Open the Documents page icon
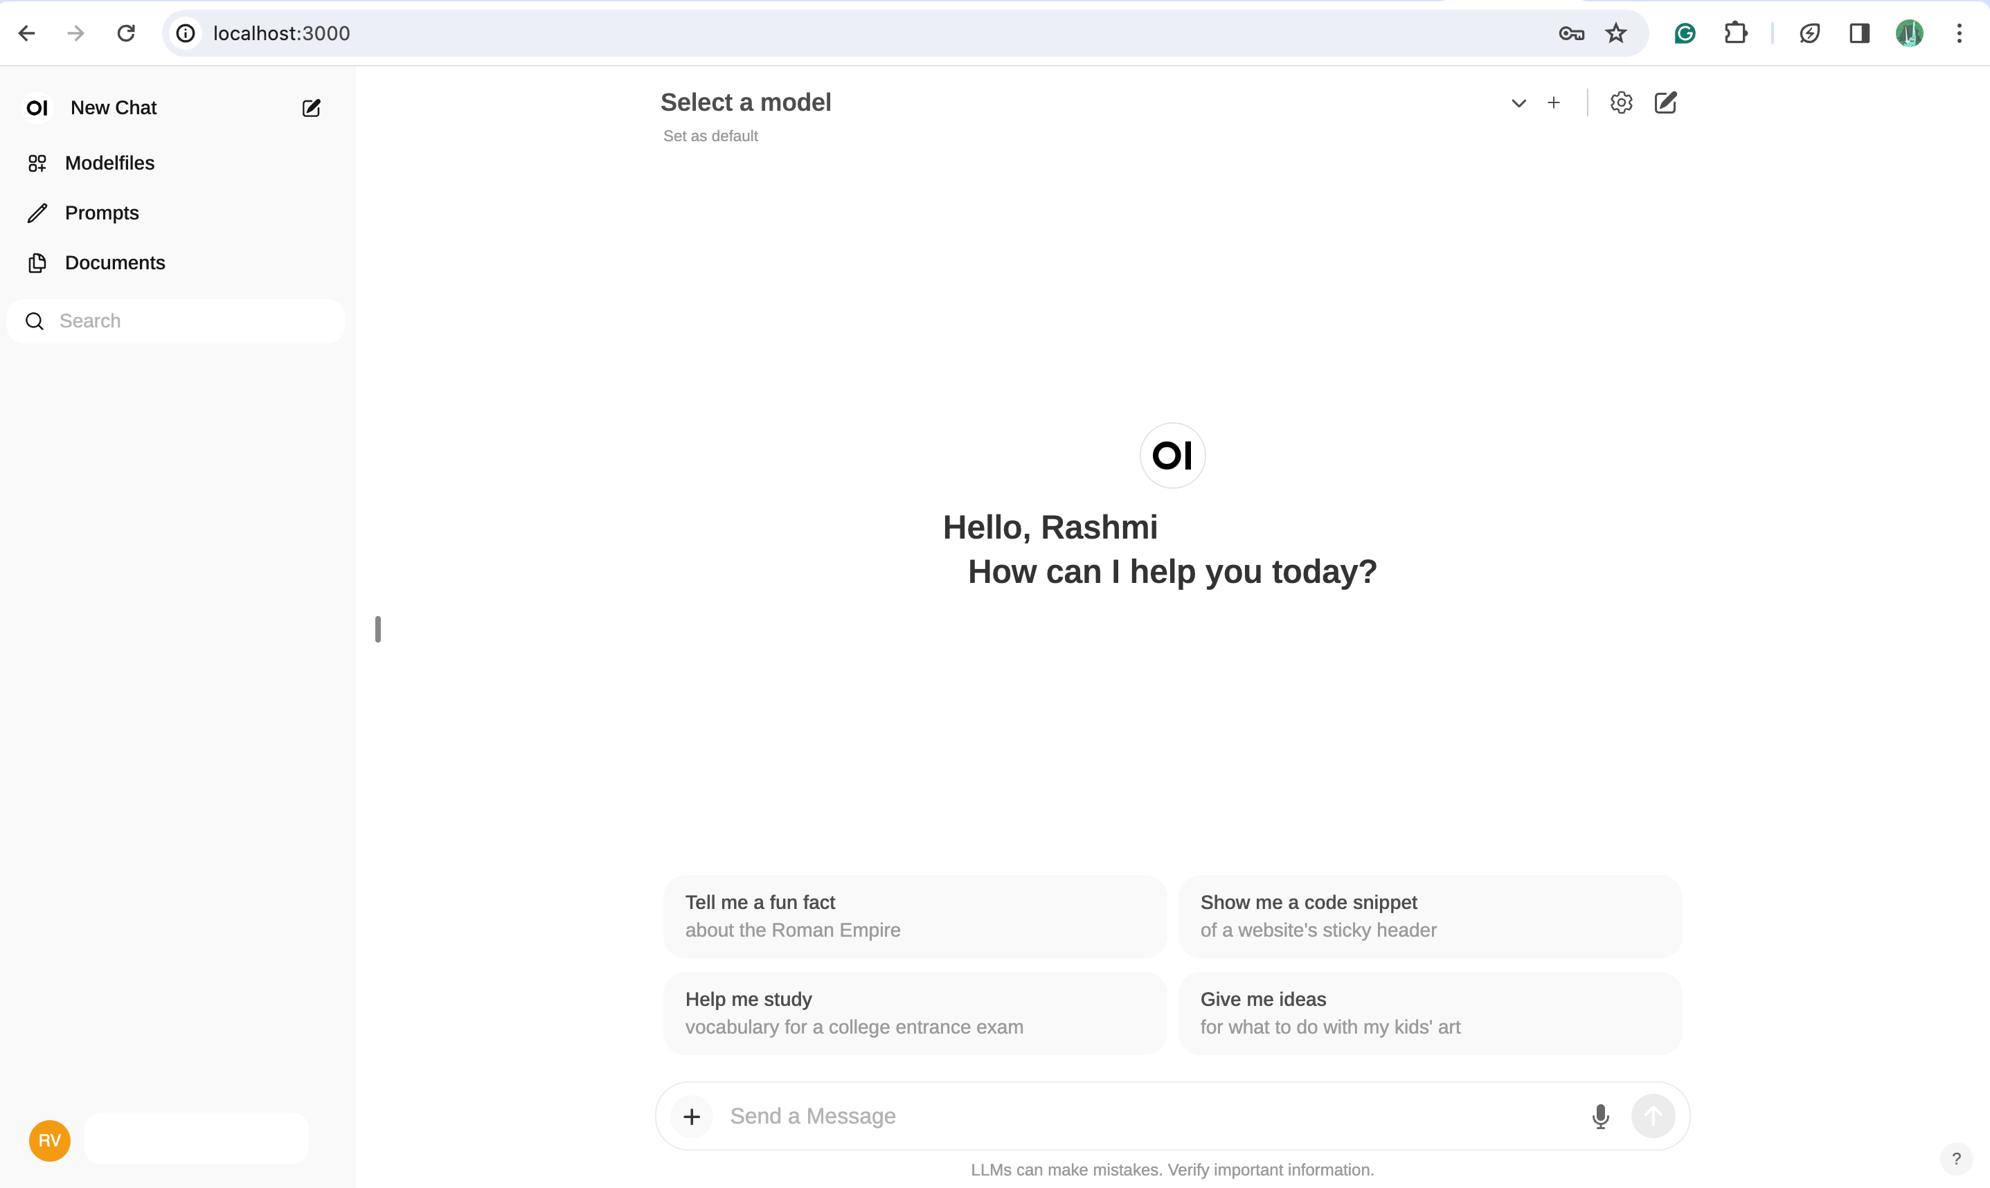 click(x=37, y=262)
